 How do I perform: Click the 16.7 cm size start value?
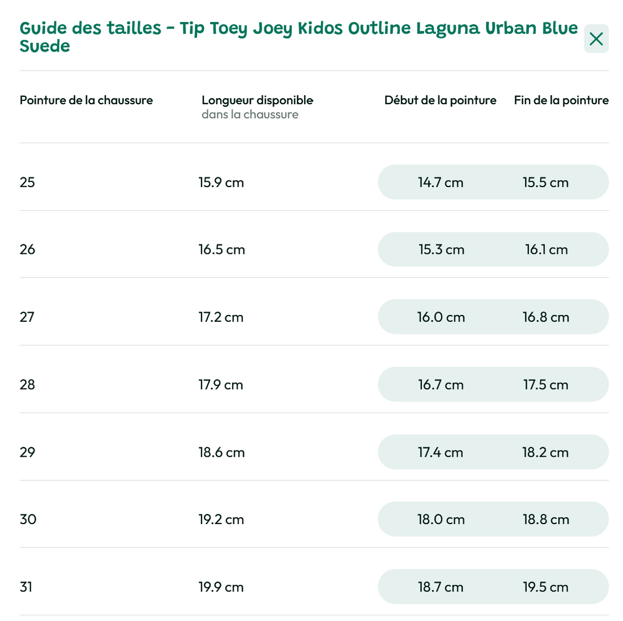point(441,385)
